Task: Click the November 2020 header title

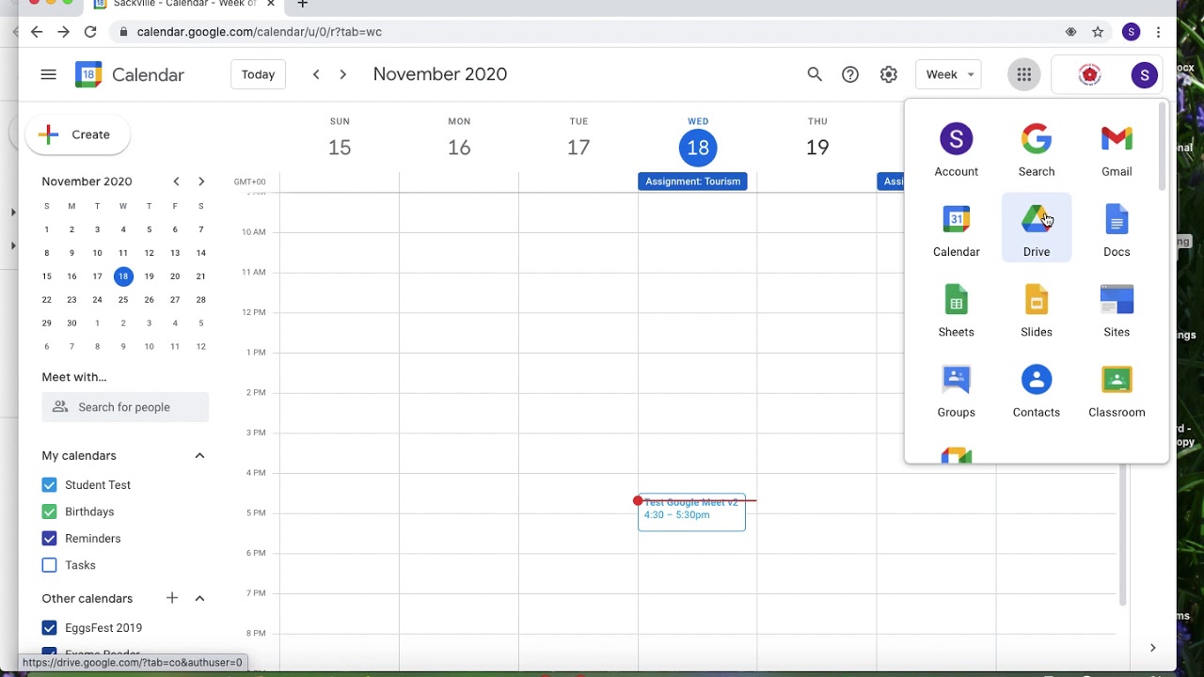Action: 440,74
